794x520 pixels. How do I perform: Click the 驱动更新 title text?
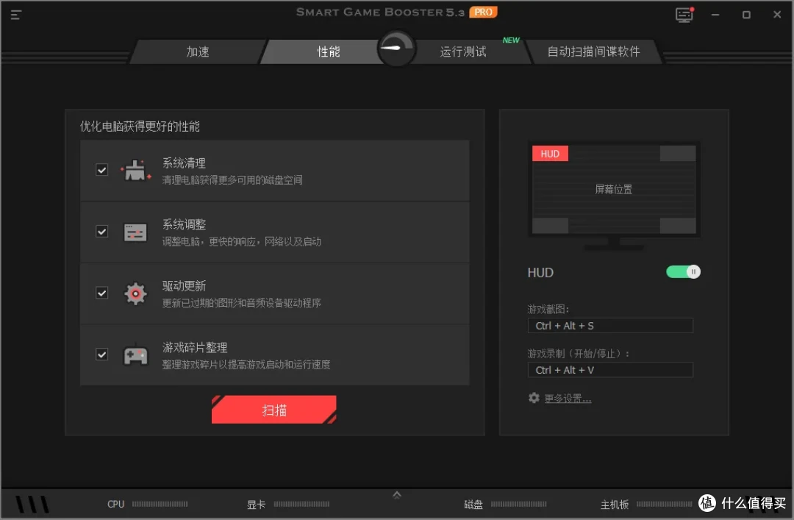pos(184,286)
